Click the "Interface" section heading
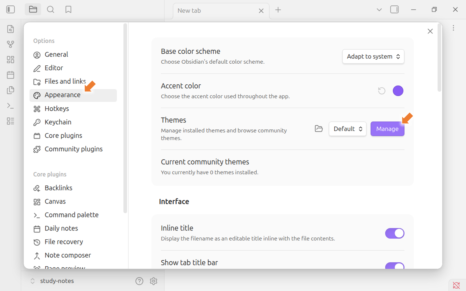This screenshot has height=291, width=466. click(x=174, y=202)
